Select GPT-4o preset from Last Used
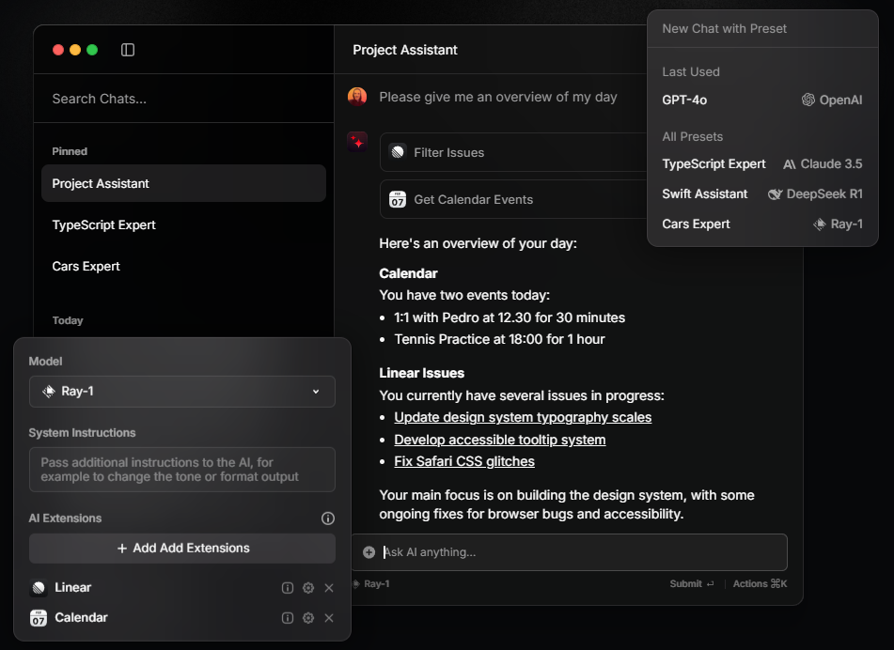The height and width of the screenshot is (650, 894). point(762,100)
